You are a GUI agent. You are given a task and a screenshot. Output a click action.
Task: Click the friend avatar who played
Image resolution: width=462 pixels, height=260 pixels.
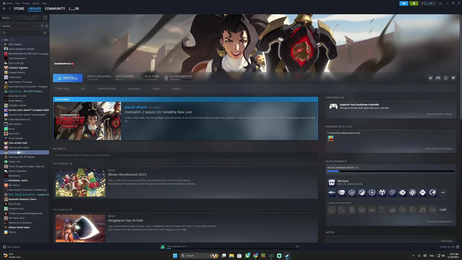pos(331,138)
